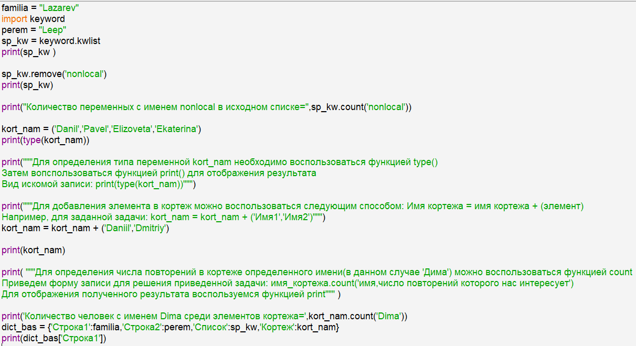This screenshot has width=636, height=346.
Task: Click the orange import statement word
Action: pyautogui.click(x=14, y=19)
